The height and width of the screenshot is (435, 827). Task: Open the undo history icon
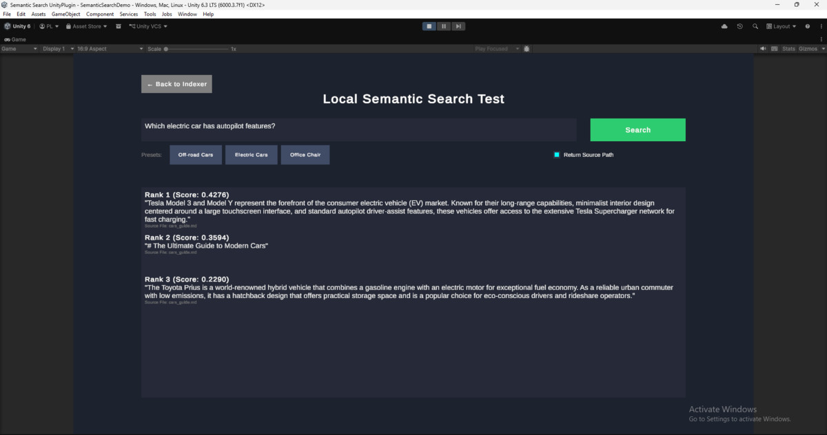tap(739, 26)
